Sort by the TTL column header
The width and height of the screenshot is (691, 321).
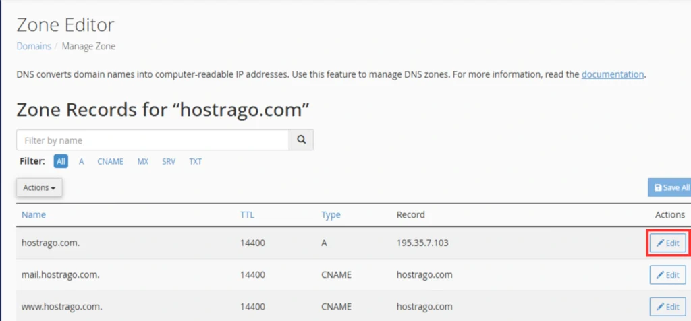coord(247,215)
